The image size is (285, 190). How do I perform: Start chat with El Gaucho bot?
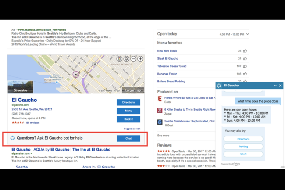click(x=128, y=138)
